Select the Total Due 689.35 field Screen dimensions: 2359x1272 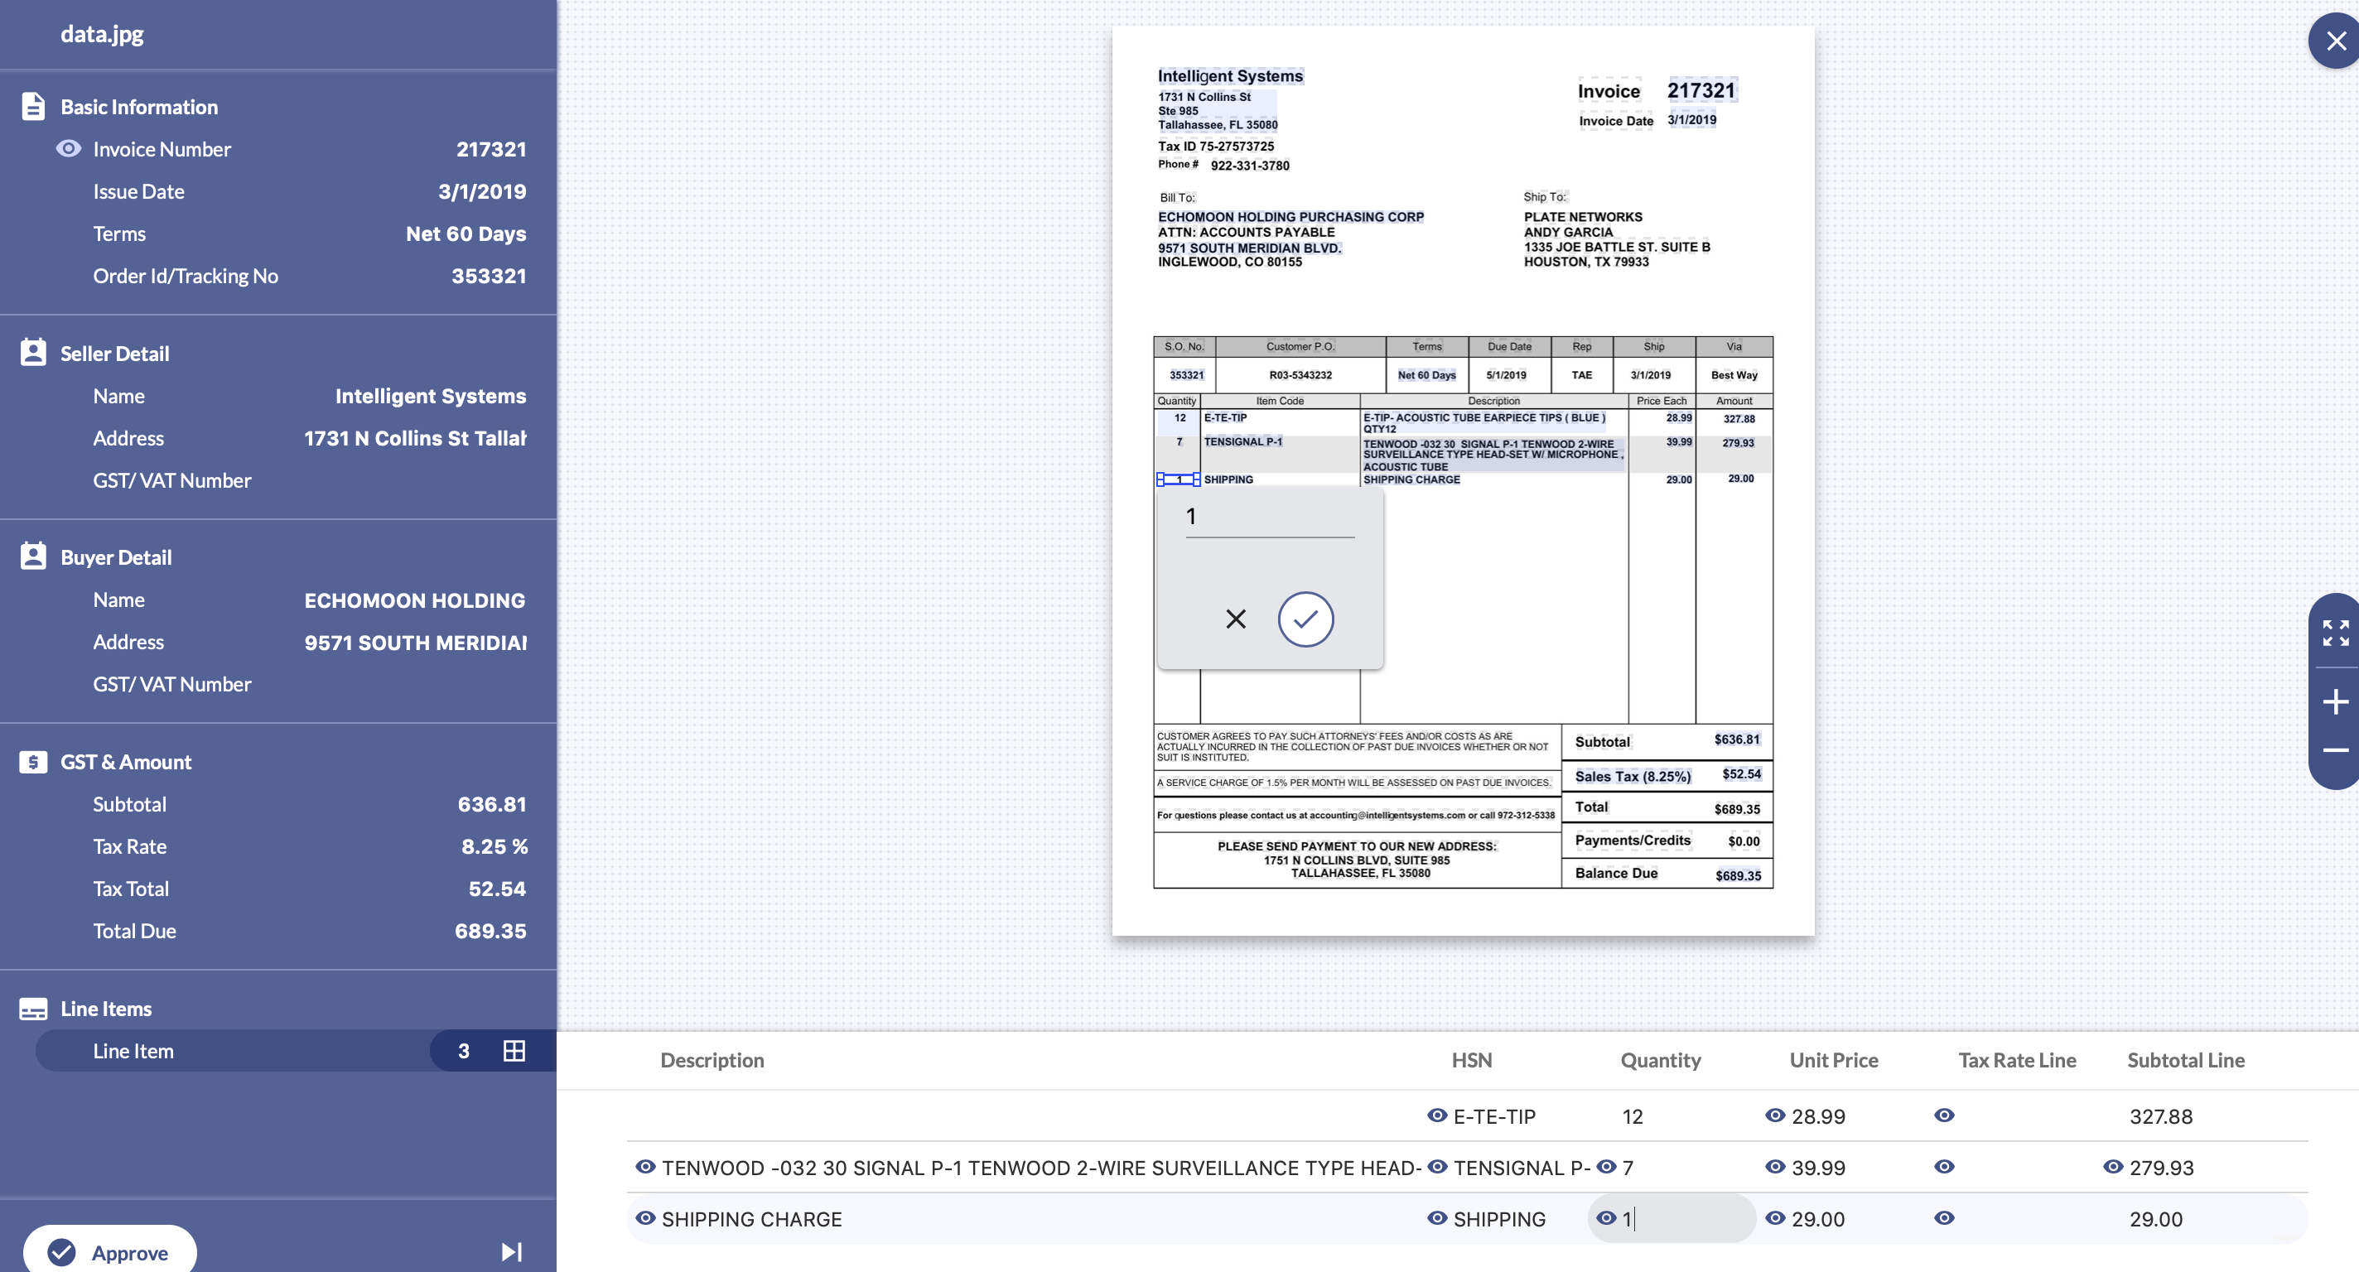pyautogui.click(x=309, y=929)
